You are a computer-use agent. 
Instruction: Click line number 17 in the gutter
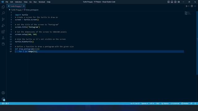point(11,51)
